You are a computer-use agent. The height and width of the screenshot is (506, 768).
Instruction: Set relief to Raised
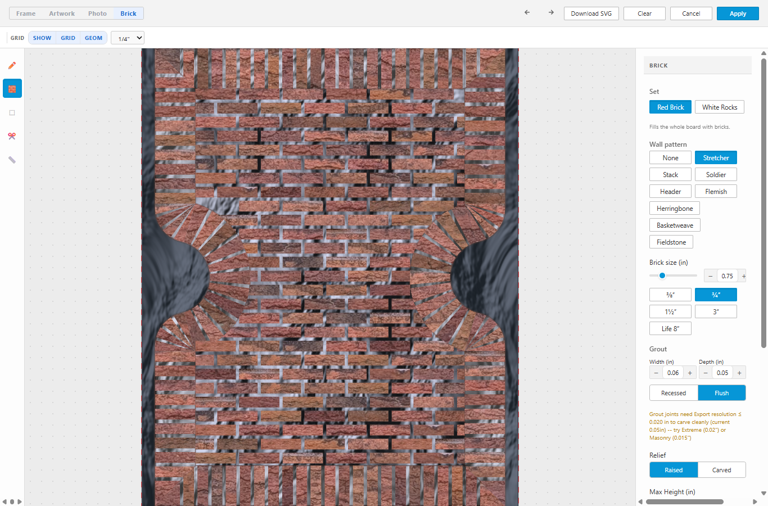click(674, 470)
